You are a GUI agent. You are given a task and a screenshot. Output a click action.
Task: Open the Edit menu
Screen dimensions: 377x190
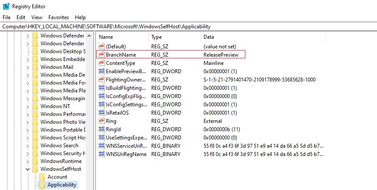21,17
